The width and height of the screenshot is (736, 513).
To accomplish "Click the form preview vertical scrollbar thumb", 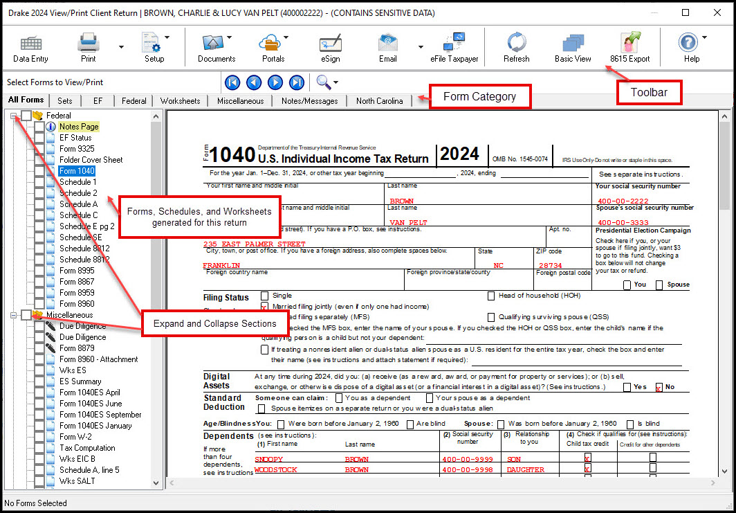I will 724,166.
